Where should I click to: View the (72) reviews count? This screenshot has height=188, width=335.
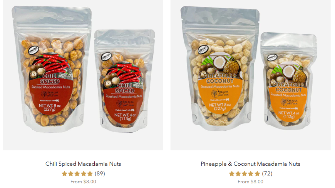tap(267, 174)
